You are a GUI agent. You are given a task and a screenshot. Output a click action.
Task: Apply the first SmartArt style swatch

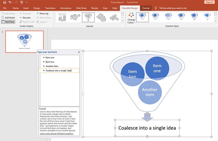click(142, 17)
